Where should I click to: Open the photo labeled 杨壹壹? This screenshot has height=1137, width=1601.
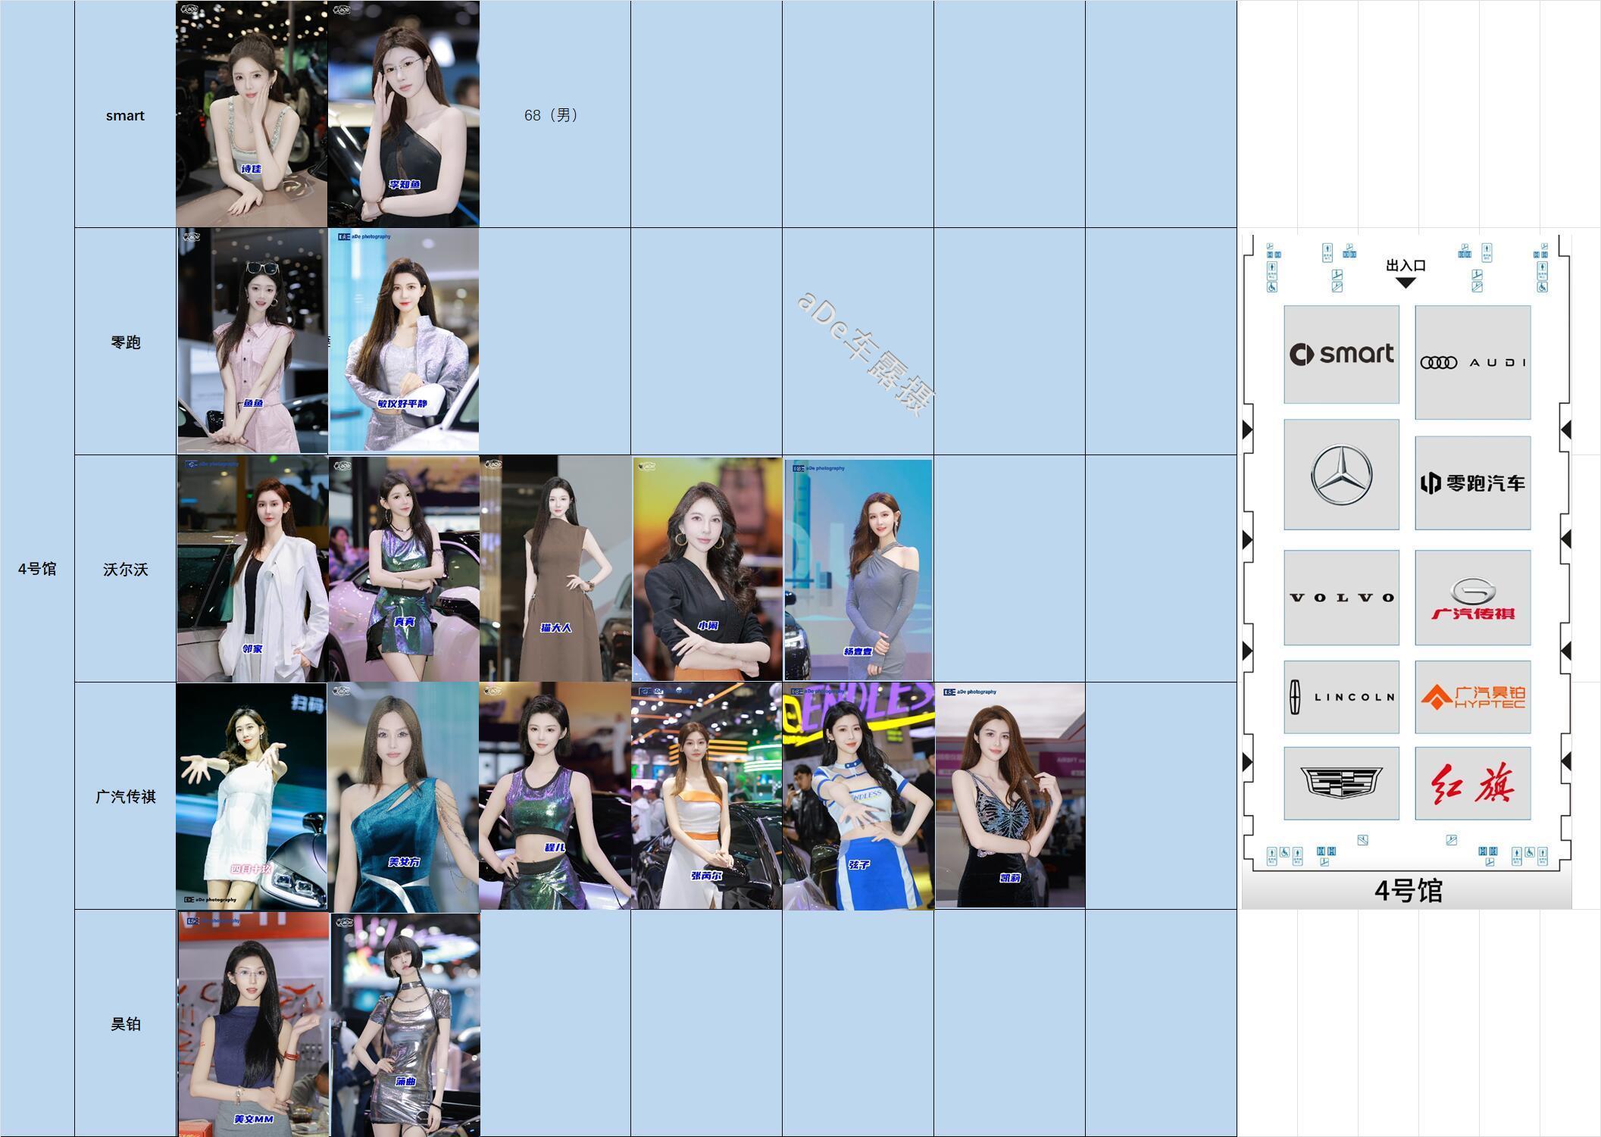coord(858,570)
